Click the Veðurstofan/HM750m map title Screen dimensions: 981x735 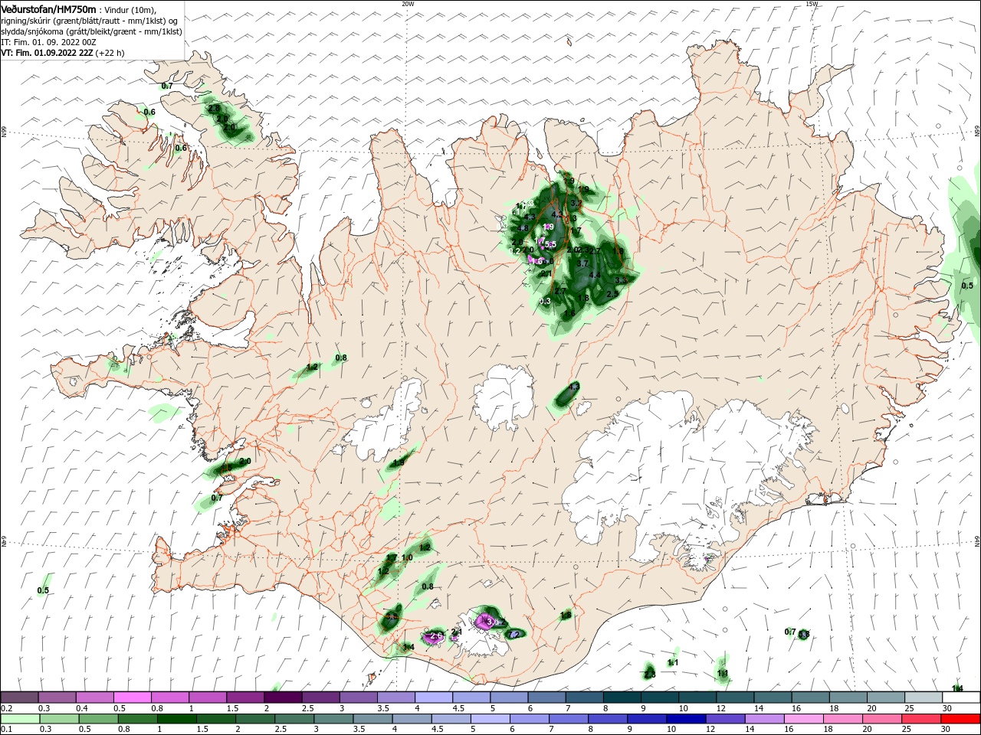point(49,8)
